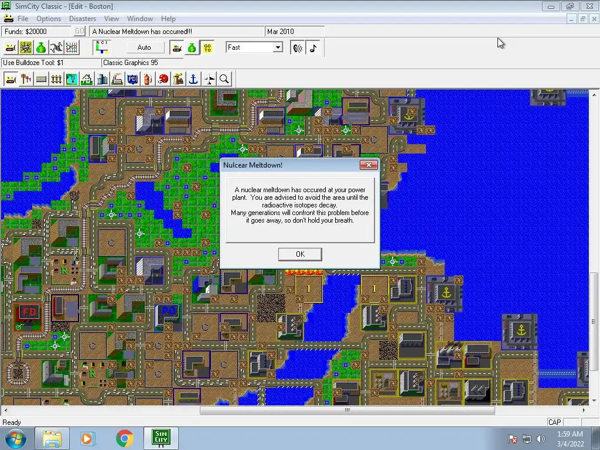Open File Explorer from the taskbar
The image size is (600, 450).
[x=52, y=438]
